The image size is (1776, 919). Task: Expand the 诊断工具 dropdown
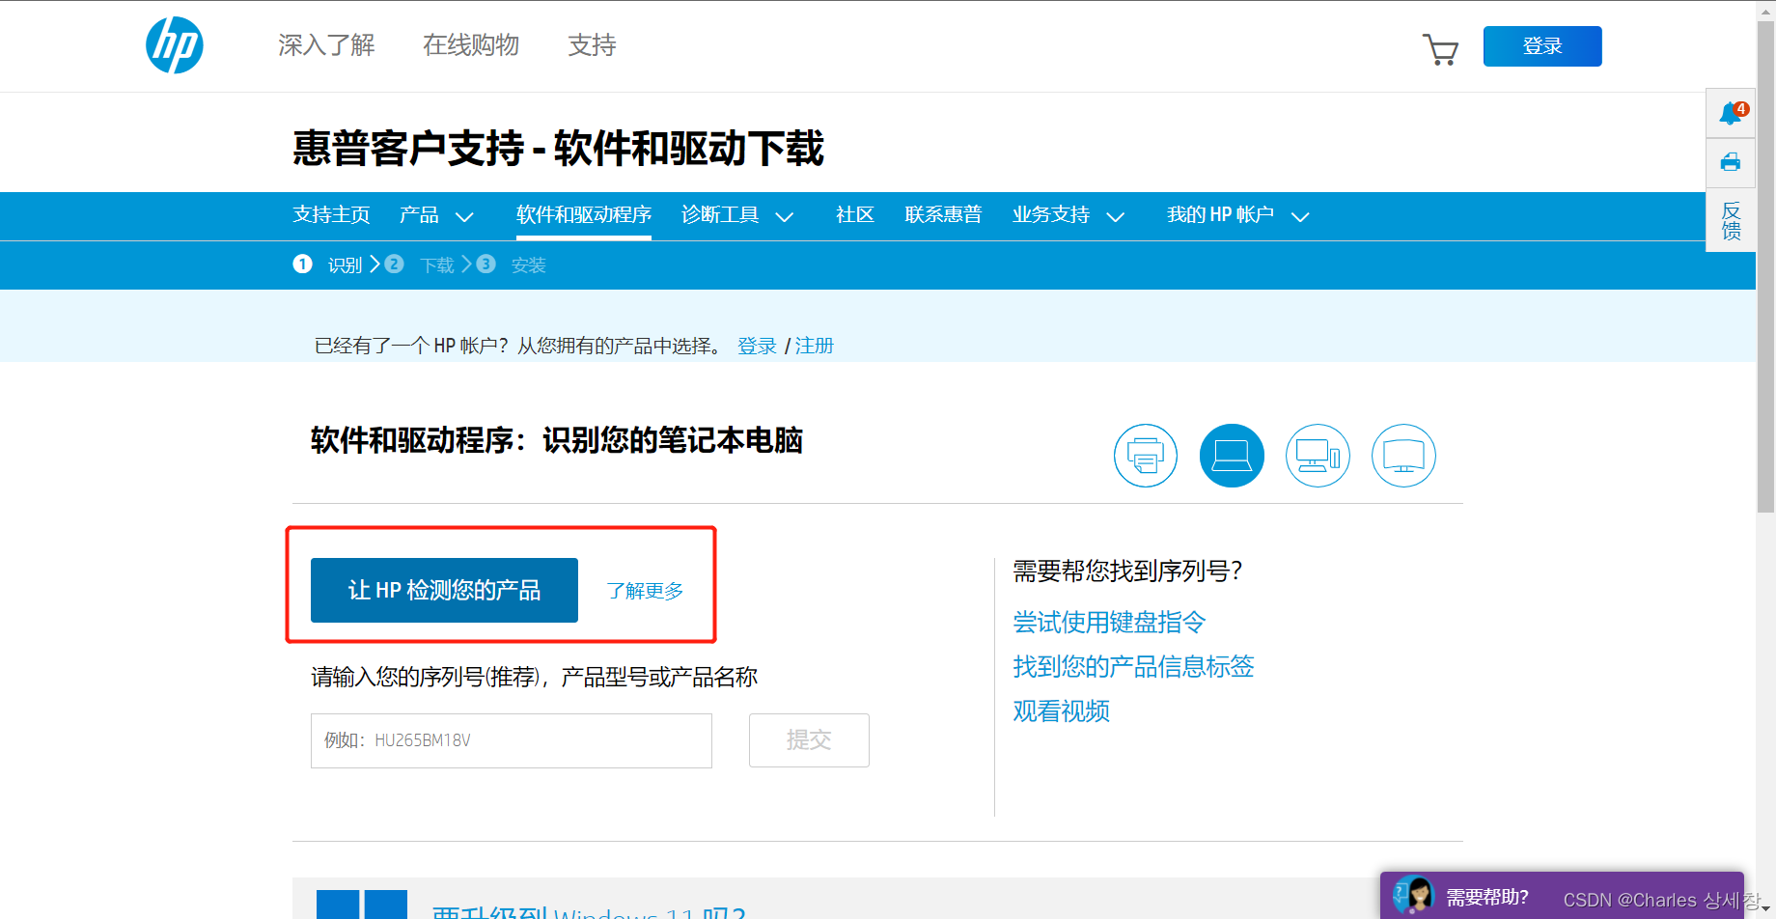(x=737, y=215)
